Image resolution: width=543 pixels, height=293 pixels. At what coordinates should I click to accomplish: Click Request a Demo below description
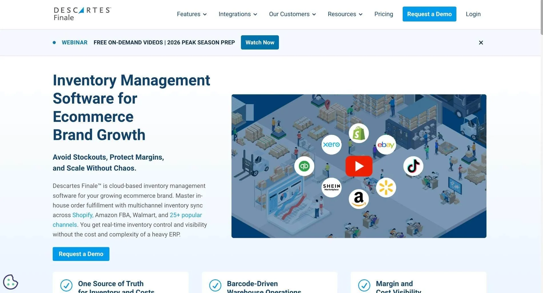click(81, 254)
